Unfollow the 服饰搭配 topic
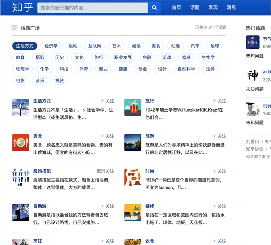 (x=105, y=171)
